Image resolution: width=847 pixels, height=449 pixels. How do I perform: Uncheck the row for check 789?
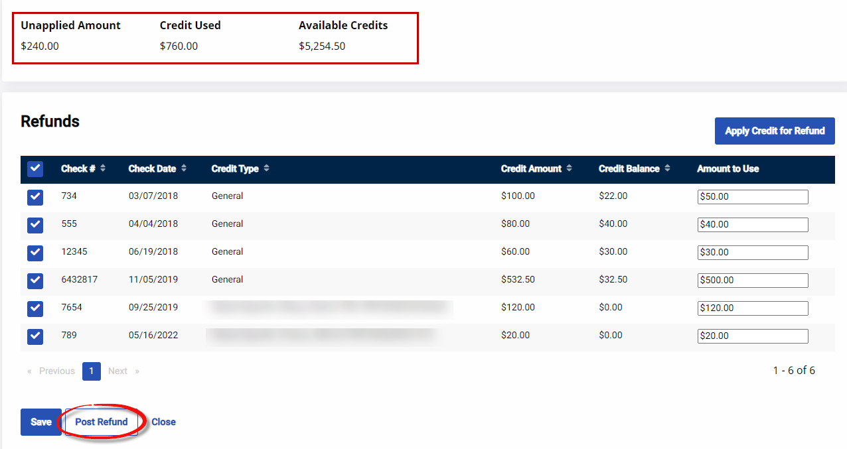click(35, 336)
